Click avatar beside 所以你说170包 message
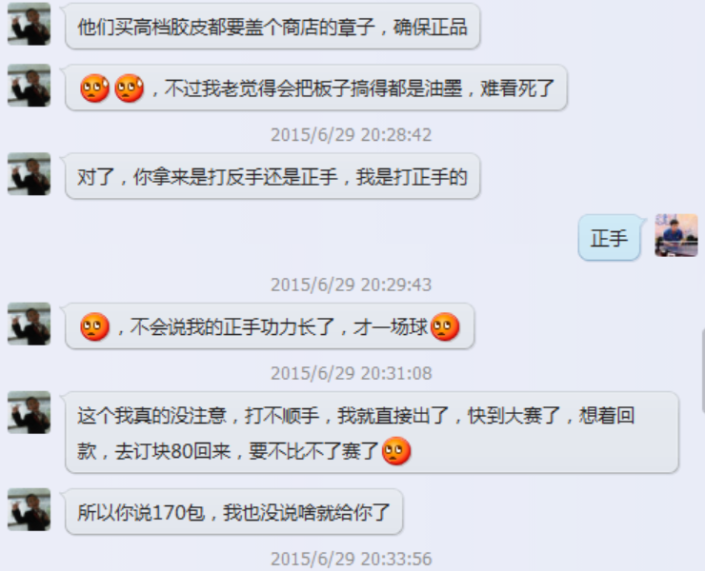This screenshot has height=571, width=705. click(x=30, y=509)
